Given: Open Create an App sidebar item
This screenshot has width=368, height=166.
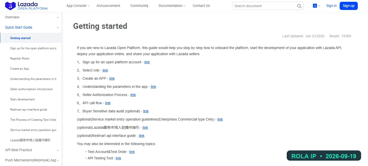Looking at the screenshot, I should [x=20, y=69].
